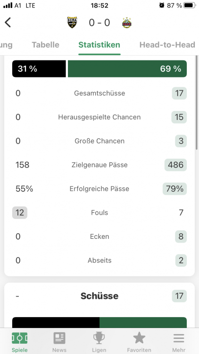Open the News newspaper icon
Screen dimensions: 199x354
tap(59, 338)
